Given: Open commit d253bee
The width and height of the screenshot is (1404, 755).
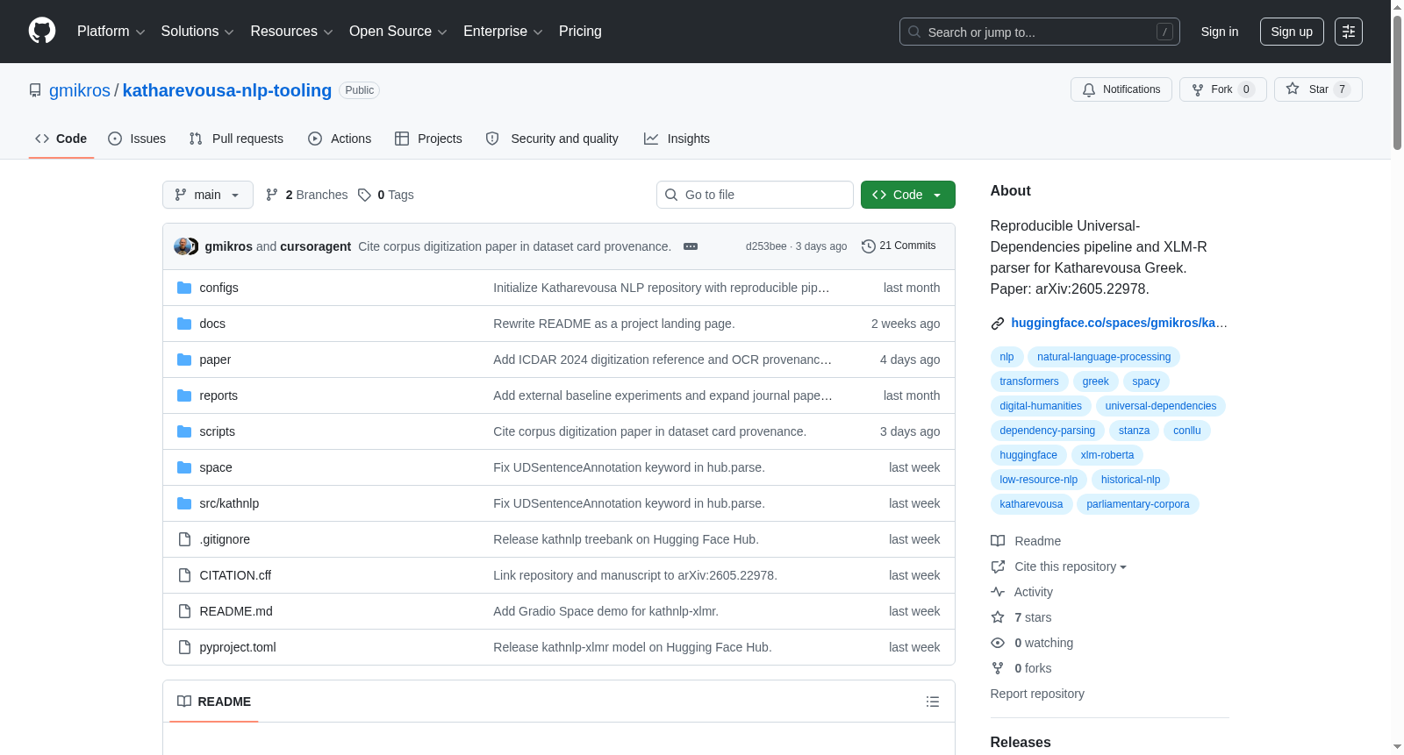Looking at the screenshot, I should pyautogui.click(x=766, y=246).
